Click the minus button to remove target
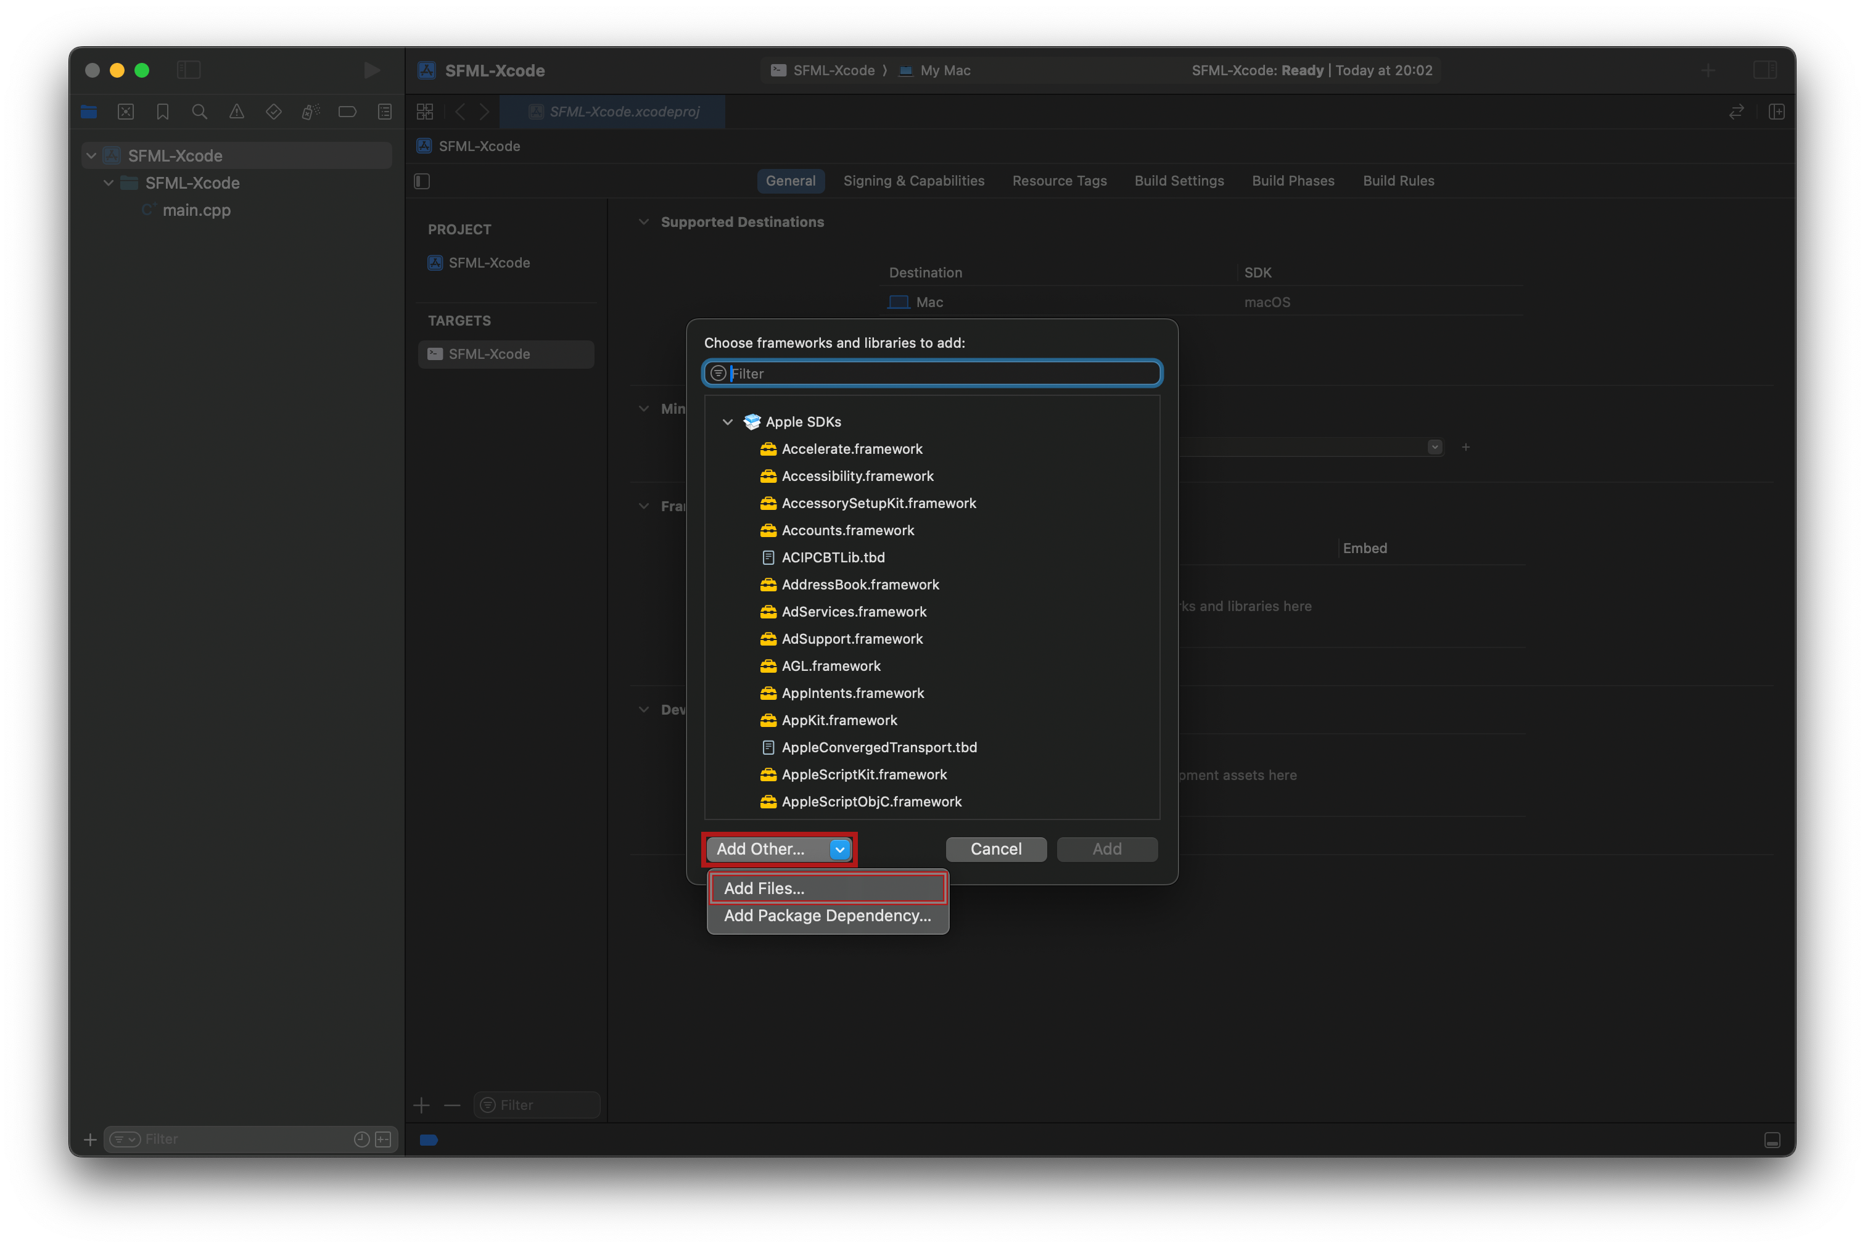 point(452,1105)
